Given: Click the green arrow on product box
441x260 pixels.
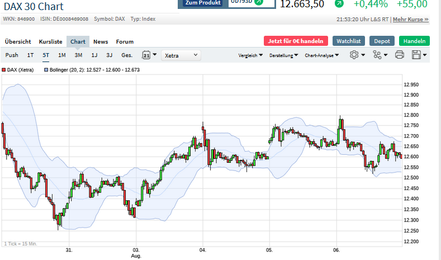Looking at the screenshot, I should [258, 2].
